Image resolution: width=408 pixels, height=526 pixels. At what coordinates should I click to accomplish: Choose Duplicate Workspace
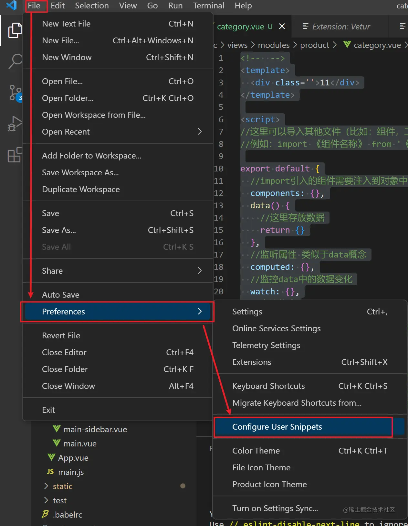(x=118, y=189)
